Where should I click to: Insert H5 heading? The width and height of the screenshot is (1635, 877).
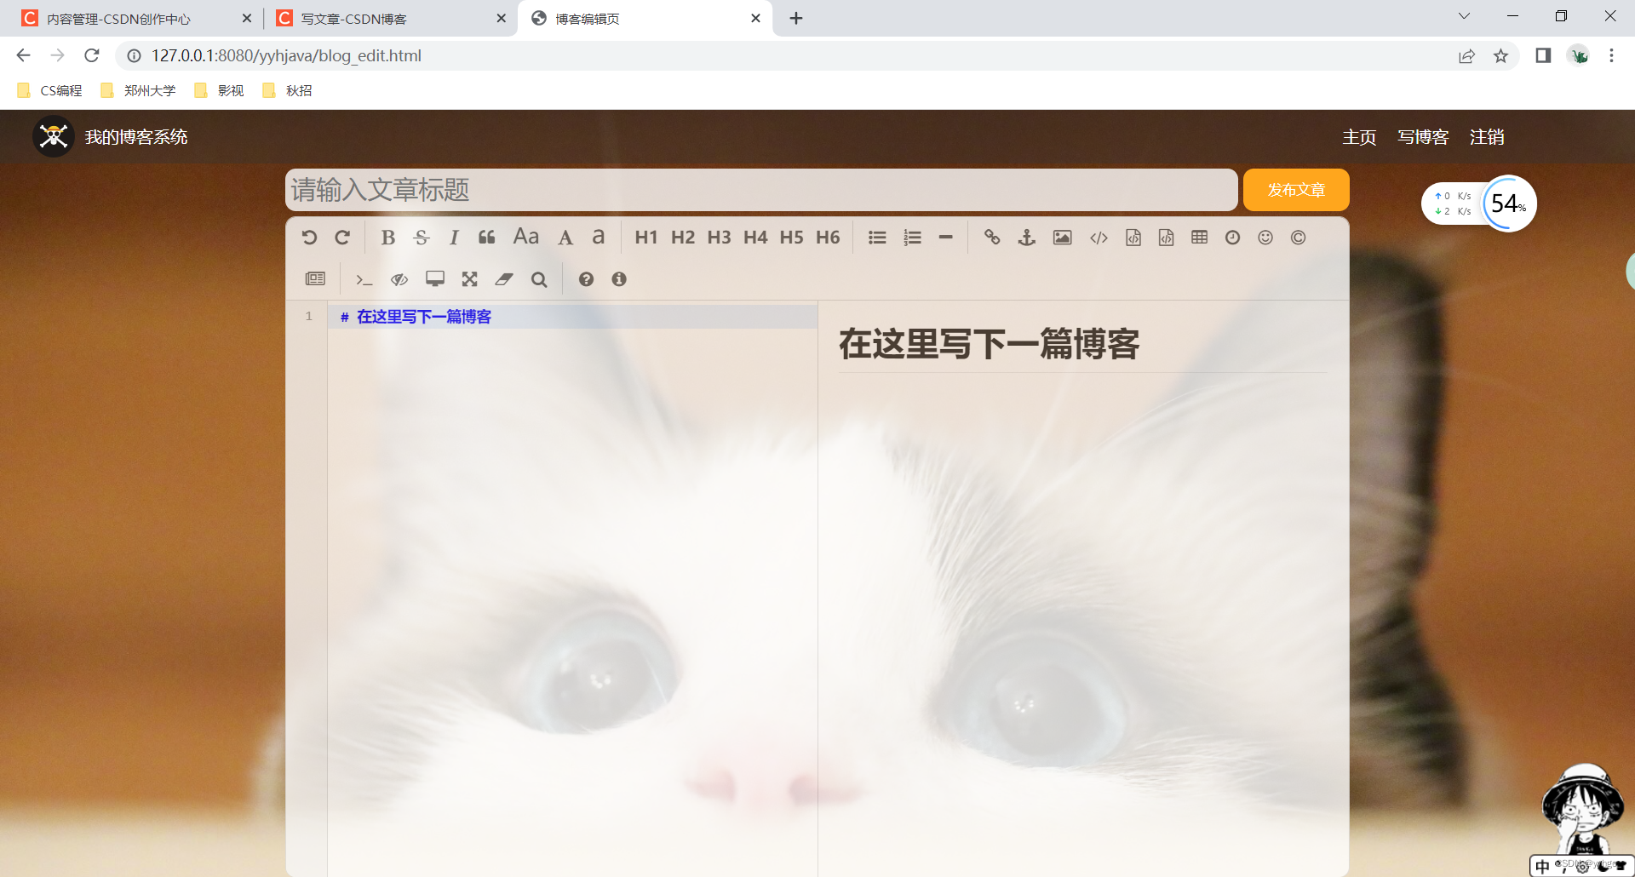click(x=792, y=238)
